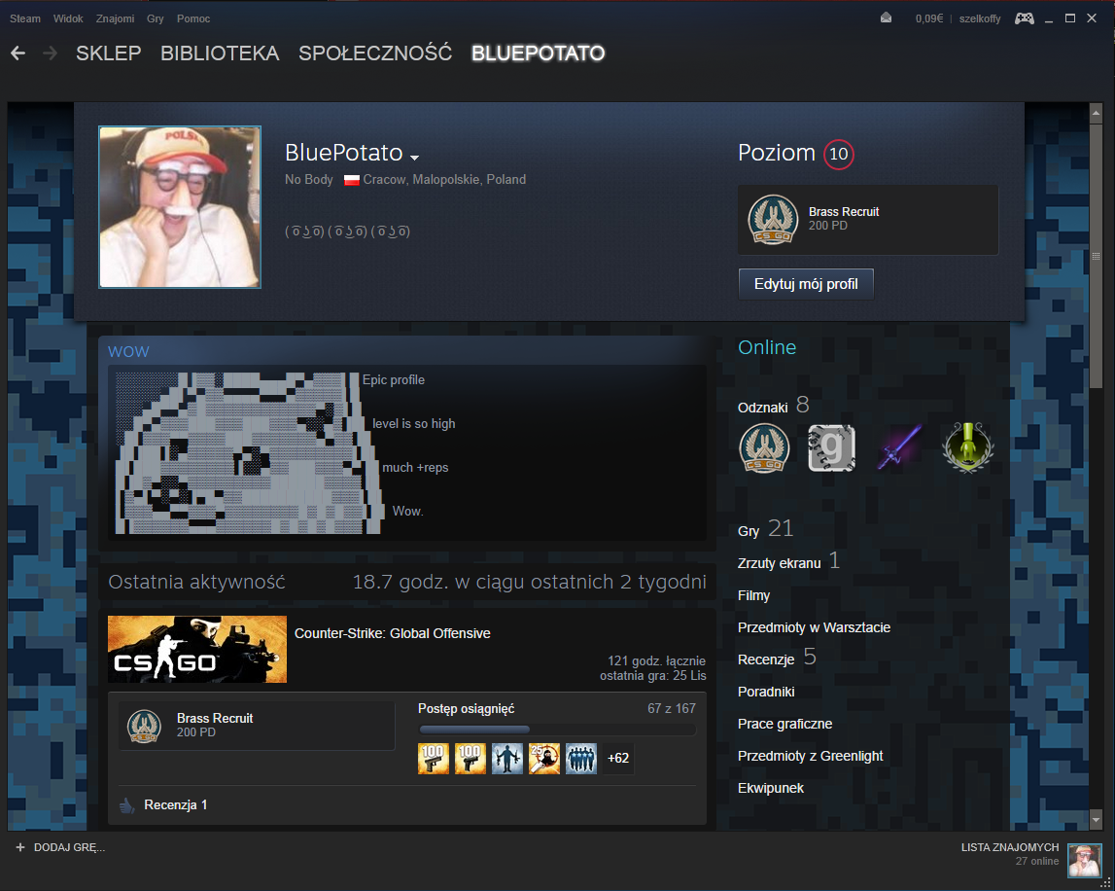Image resolution: width=1115 pixels, height=891 pixels.
Task: Open the Steam menu
Action: [25, 18]
